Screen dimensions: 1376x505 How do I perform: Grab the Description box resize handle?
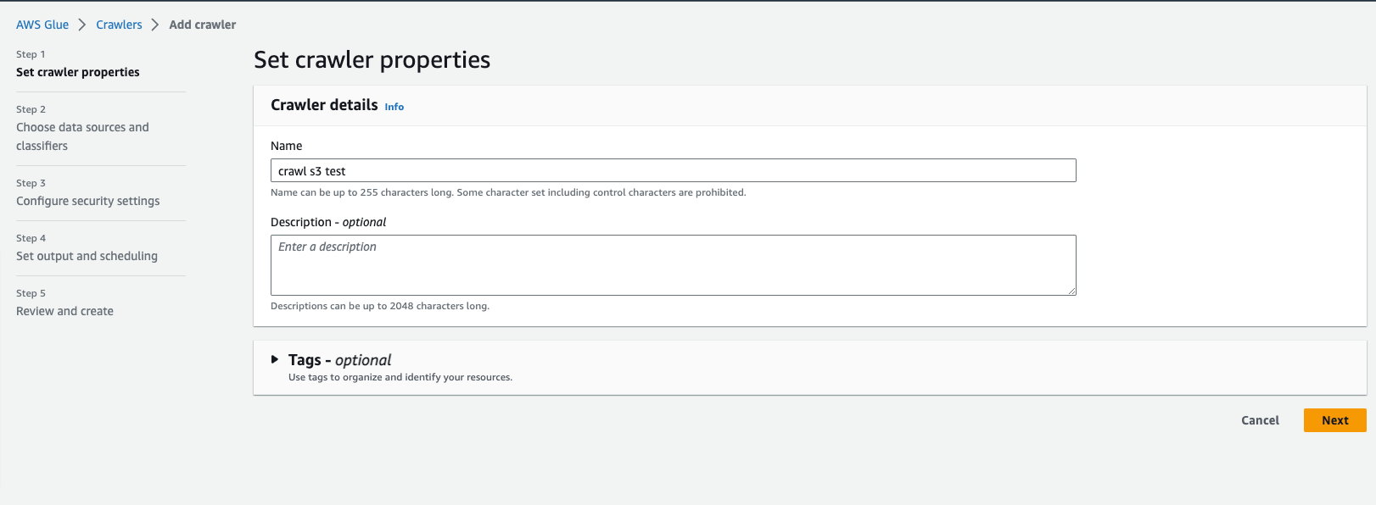pyautogui.click(x=1072, y=291)
